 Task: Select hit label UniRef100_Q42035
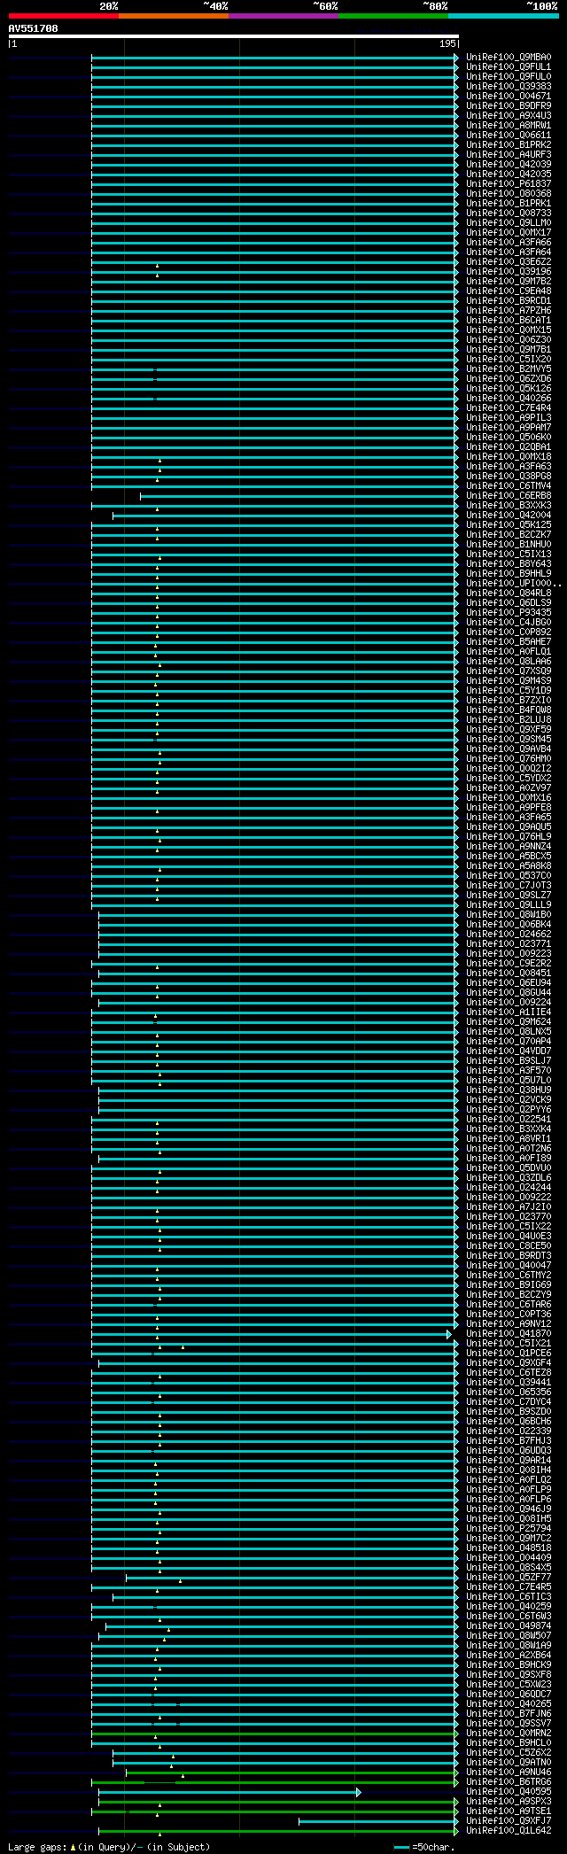tap(509, 174)
